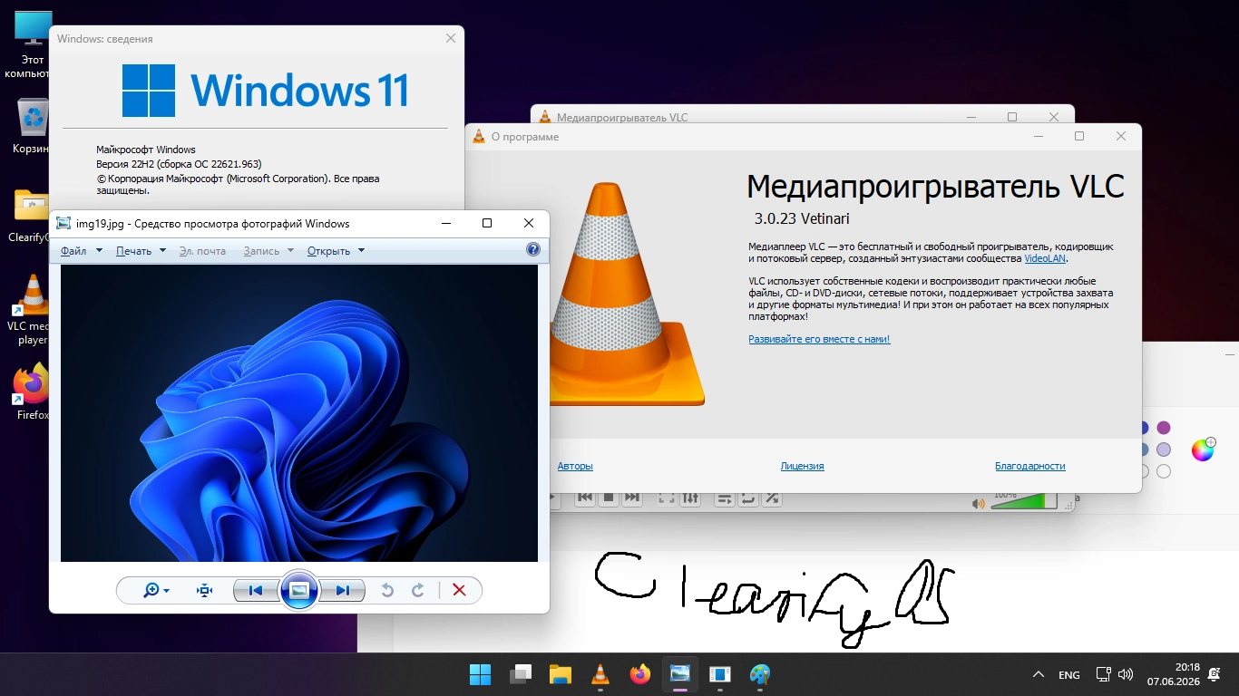The width and height of the screenshot is (1239, 696).
Task: Open photo viewer help (question mark icon)
Action: [x=533, y=250]
